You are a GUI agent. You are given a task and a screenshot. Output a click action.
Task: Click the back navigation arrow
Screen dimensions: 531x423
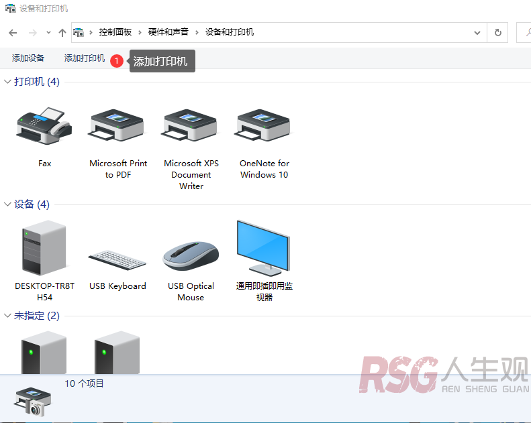pos(13,33)
